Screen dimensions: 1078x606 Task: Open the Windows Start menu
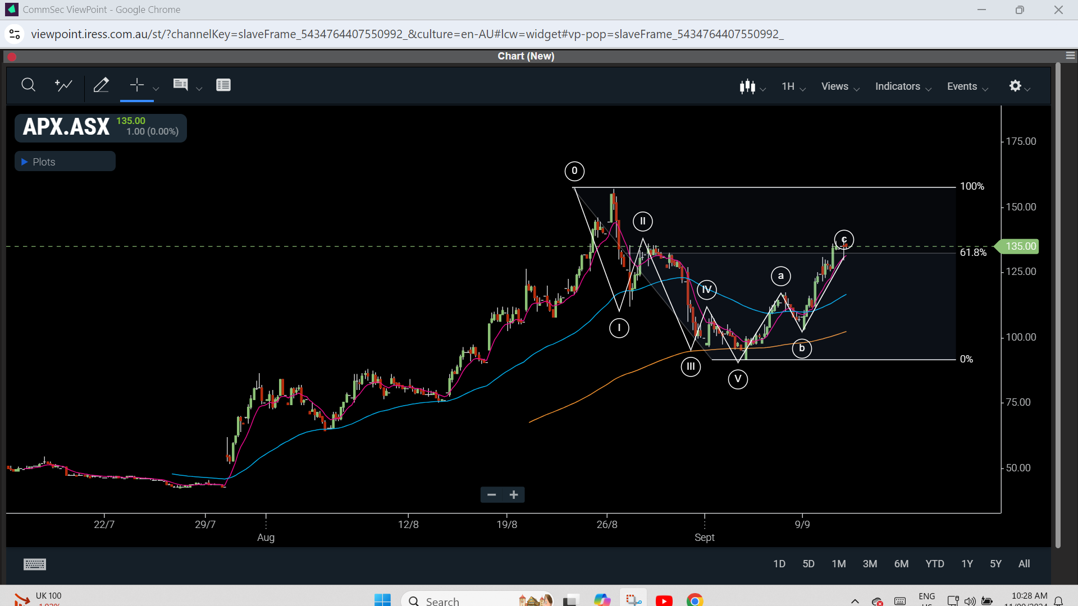382,600
